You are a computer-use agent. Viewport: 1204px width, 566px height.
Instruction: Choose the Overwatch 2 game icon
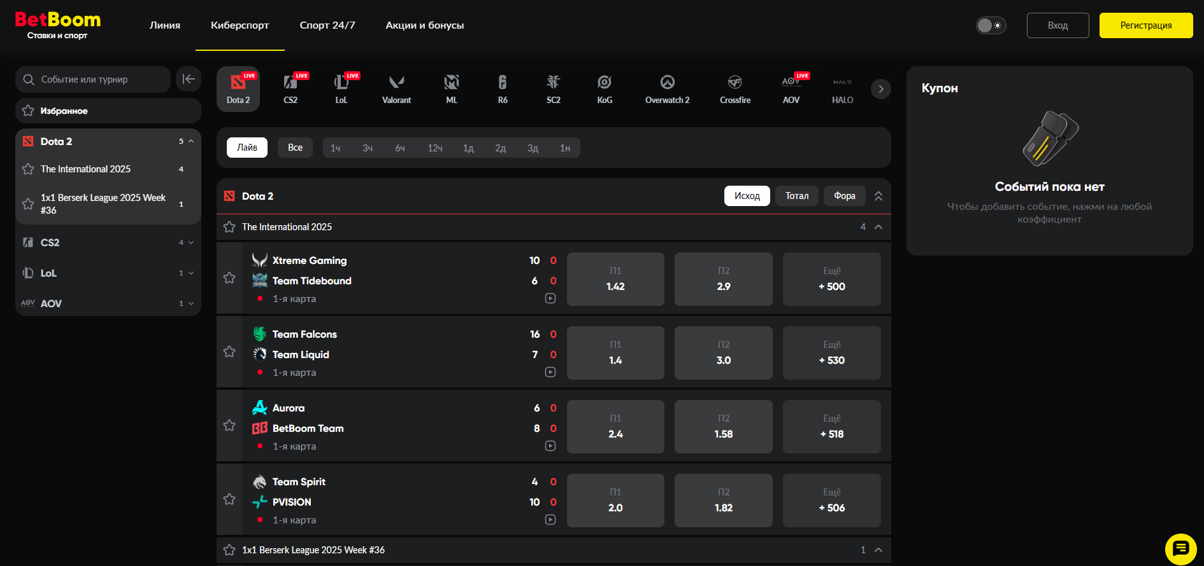667,89
